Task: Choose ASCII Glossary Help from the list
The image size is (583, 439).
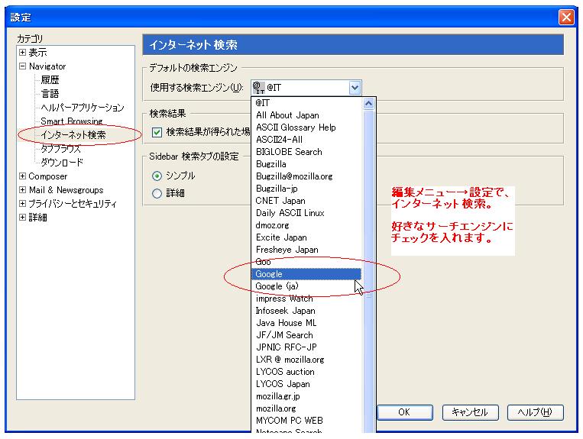Action: [x=306, y=128]
